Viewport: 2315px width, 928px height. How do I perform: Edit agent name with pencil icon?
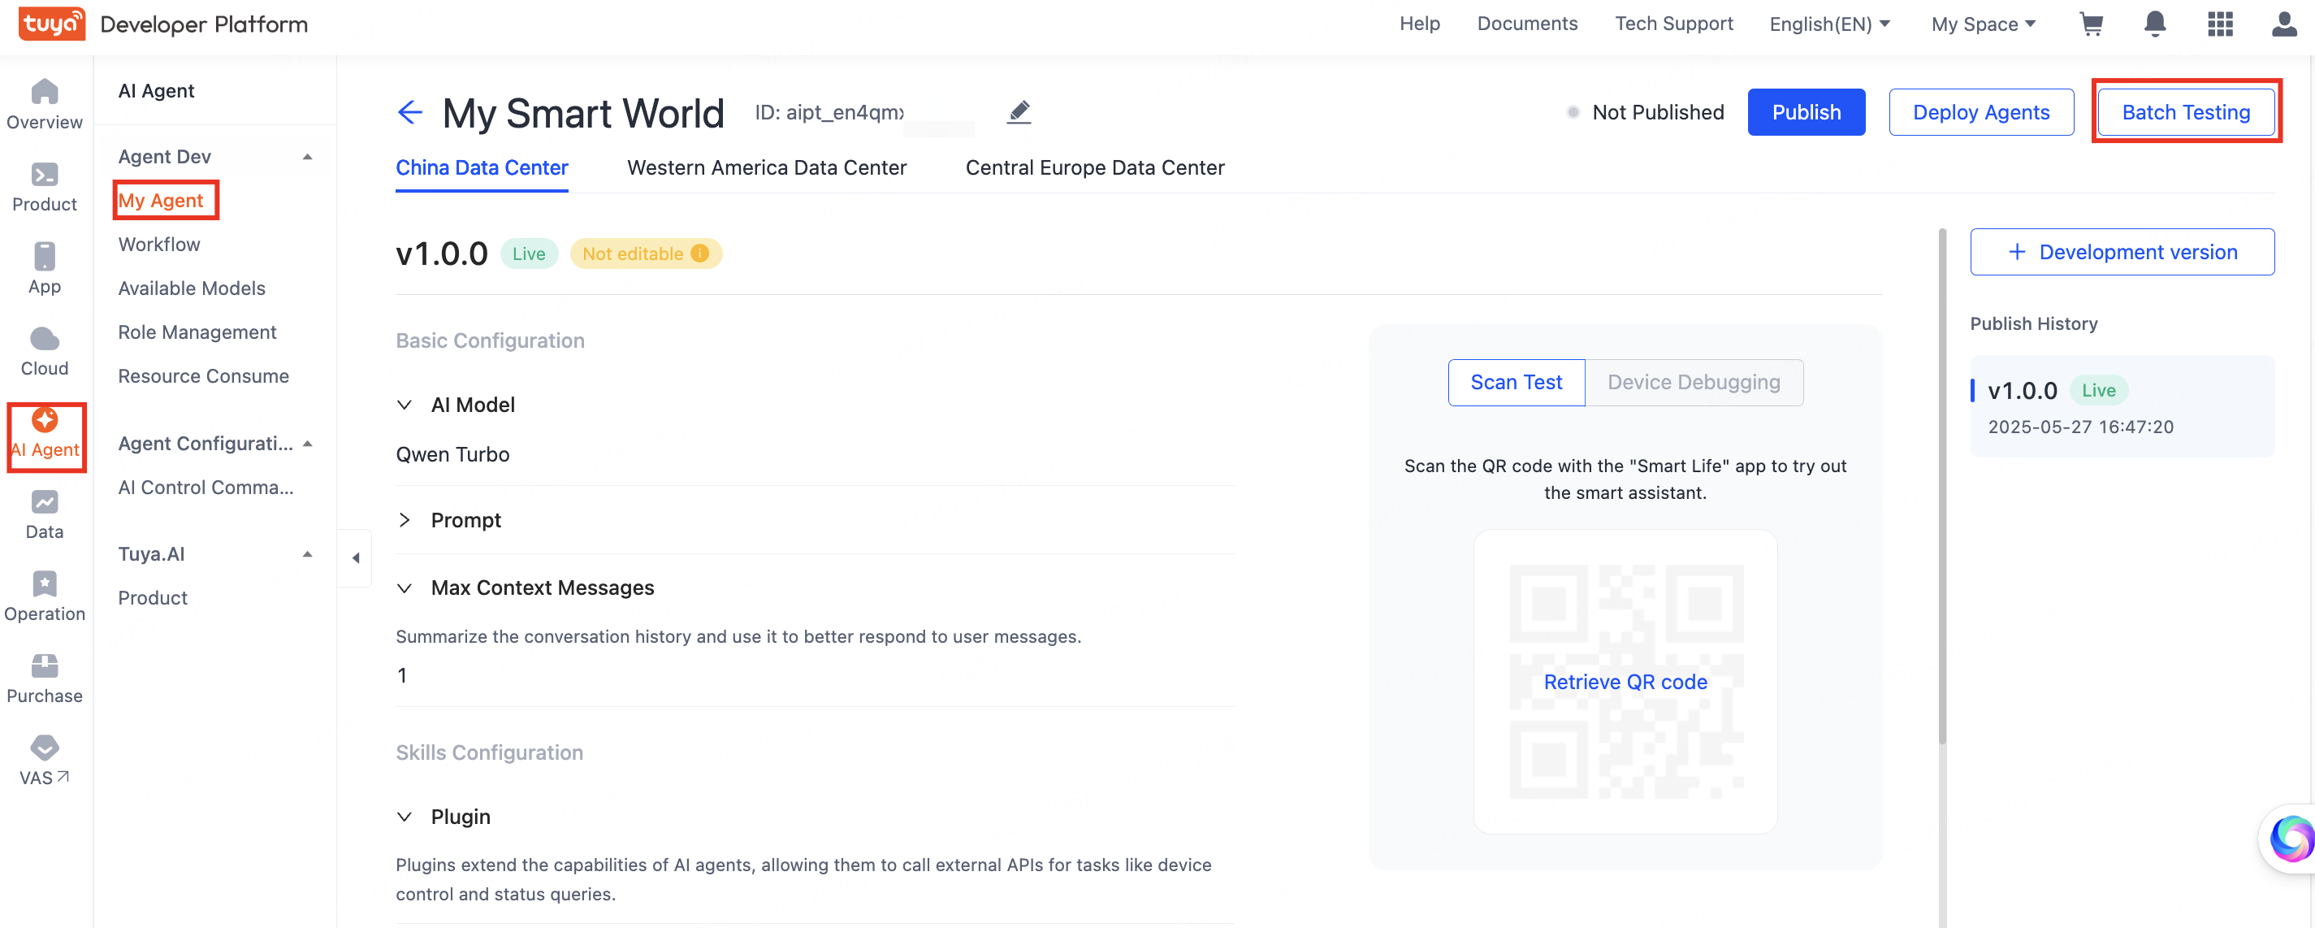click(1019, 112)
